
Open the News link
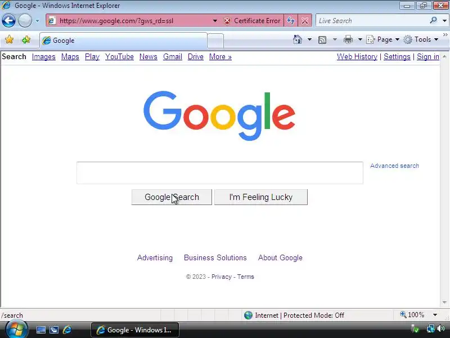point(148,57)
